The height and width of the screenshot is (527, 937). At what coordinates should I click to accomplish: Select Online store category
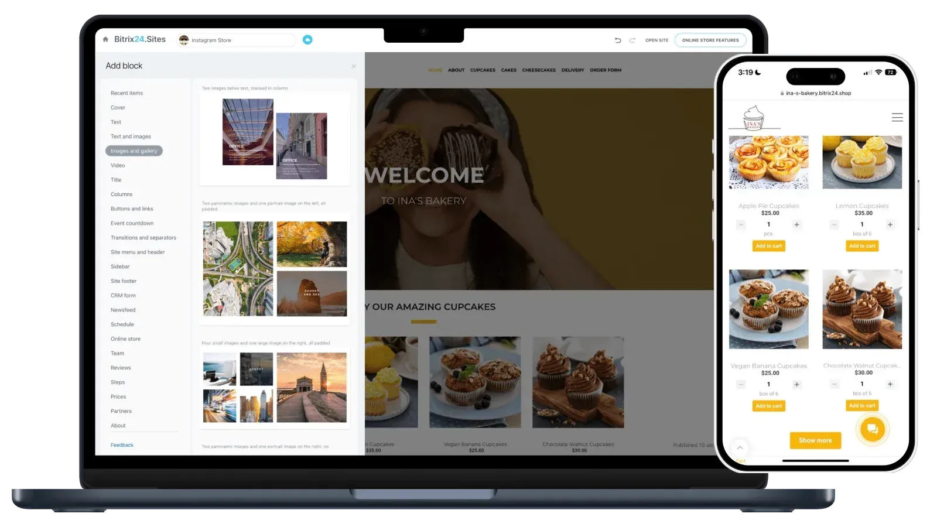click(125, 339)
